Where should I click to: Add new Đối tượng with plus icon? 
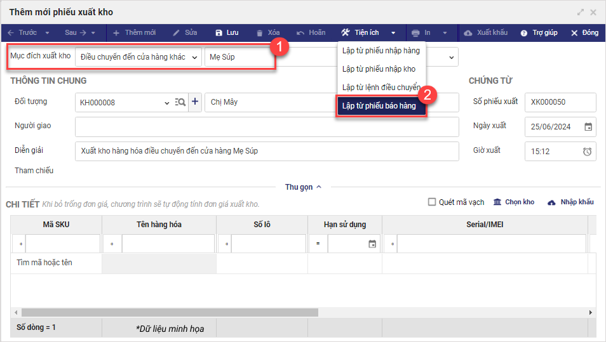pos(195,102)
